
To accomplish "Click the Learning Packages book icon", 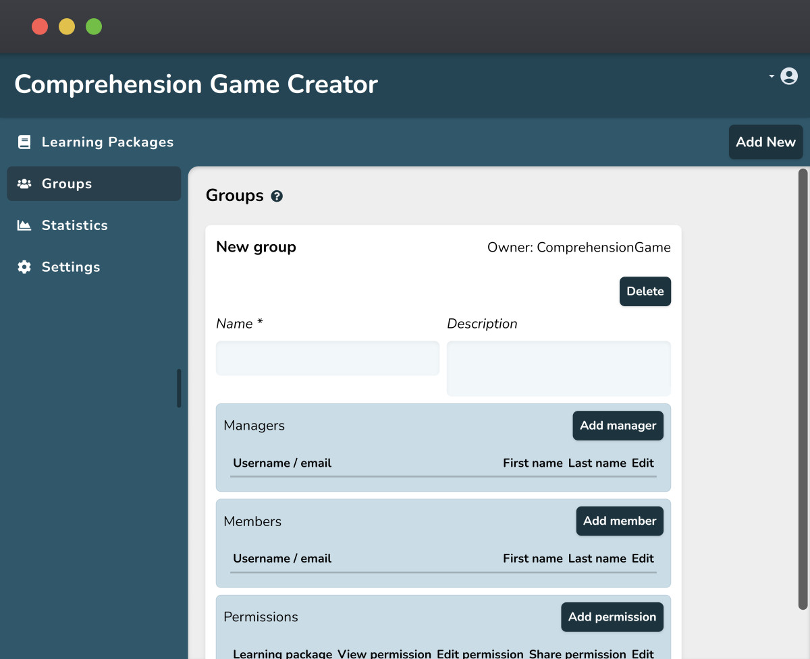I will [x=24, y=142].
